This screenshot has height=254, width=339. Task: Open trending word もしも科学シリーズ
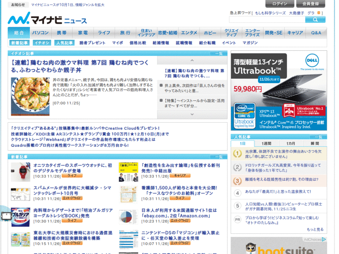[270, 13]
